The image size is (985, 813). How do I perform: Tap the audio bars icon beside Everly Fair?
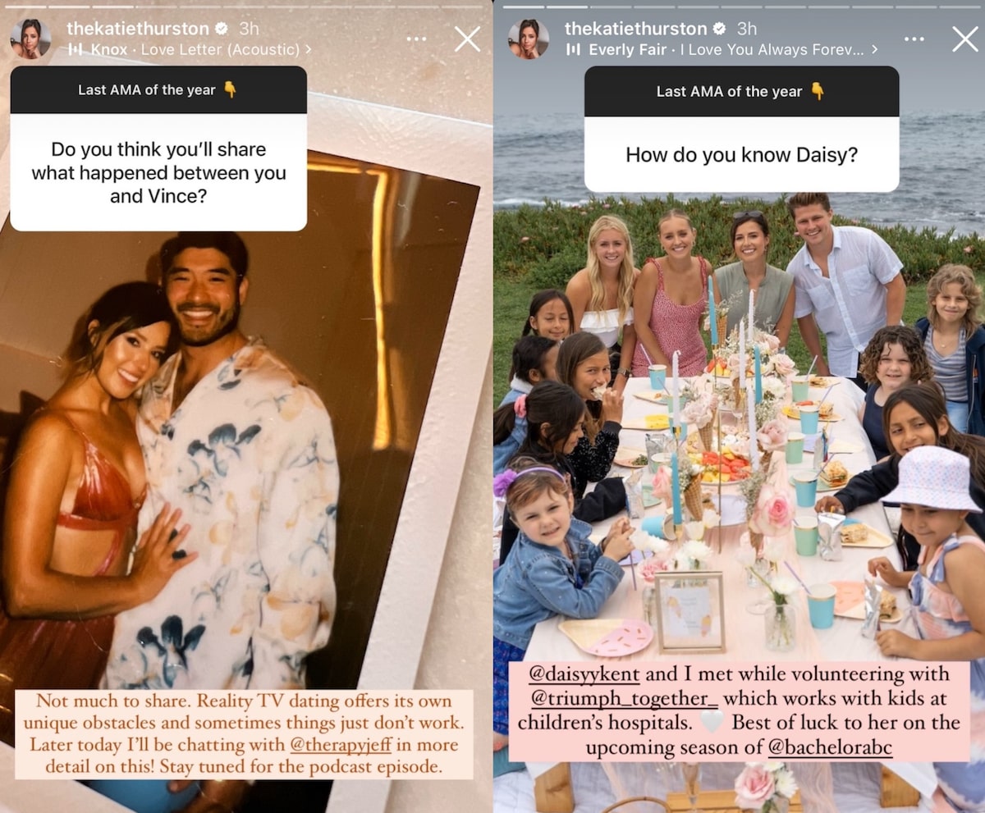click(573, 50)
